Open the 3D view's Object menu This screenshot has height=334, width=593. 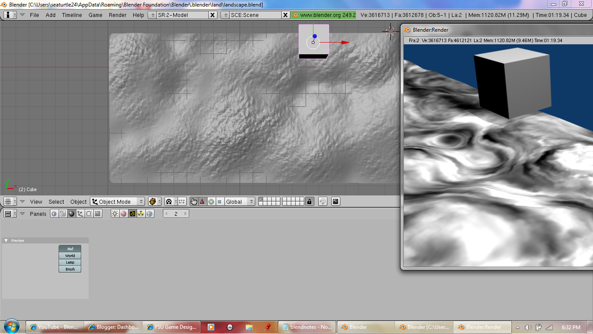[79, 202]
